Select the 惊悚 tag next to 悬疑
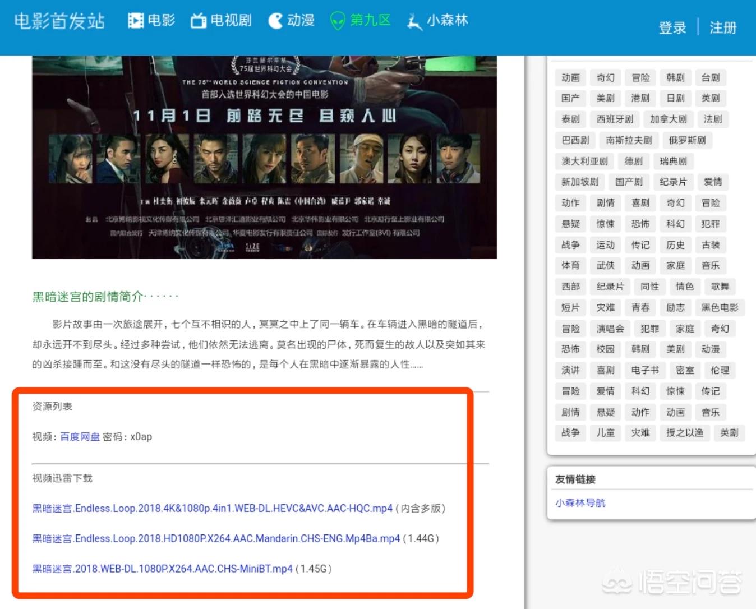This screenshot has width=756, height=609. coord(605,224)
